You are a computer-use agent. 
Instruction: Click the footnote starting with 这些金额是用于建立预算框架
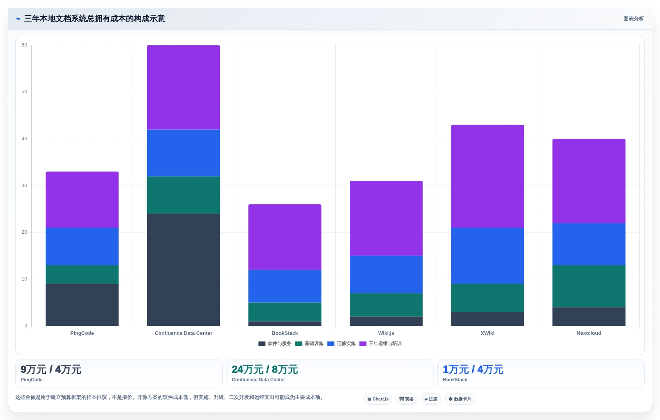[170, 397]
